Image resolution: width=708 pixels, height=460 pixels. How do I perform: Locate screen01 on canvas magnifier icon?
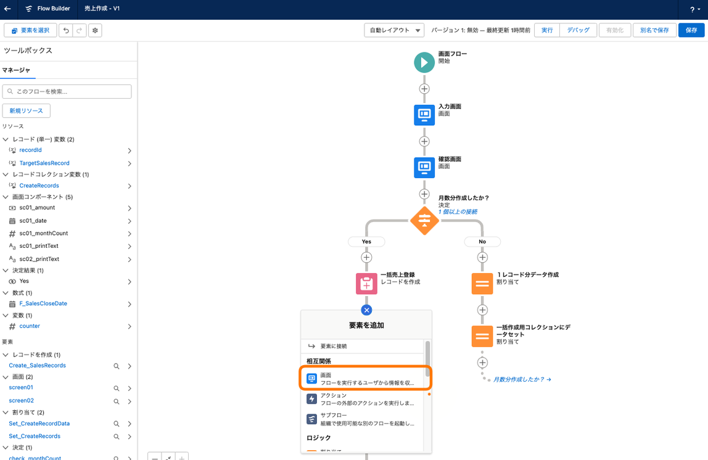click(x=117, y=388)
